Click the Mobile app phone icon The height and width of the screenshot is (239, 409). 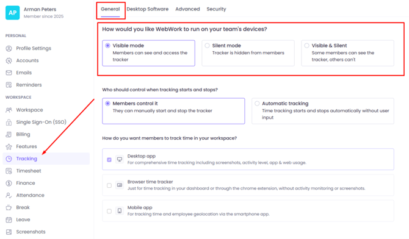click(120, 211)
